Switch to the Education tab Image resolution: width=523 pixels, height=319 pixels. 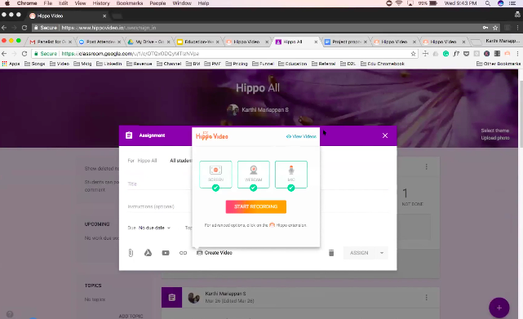[x=198, y=42]
